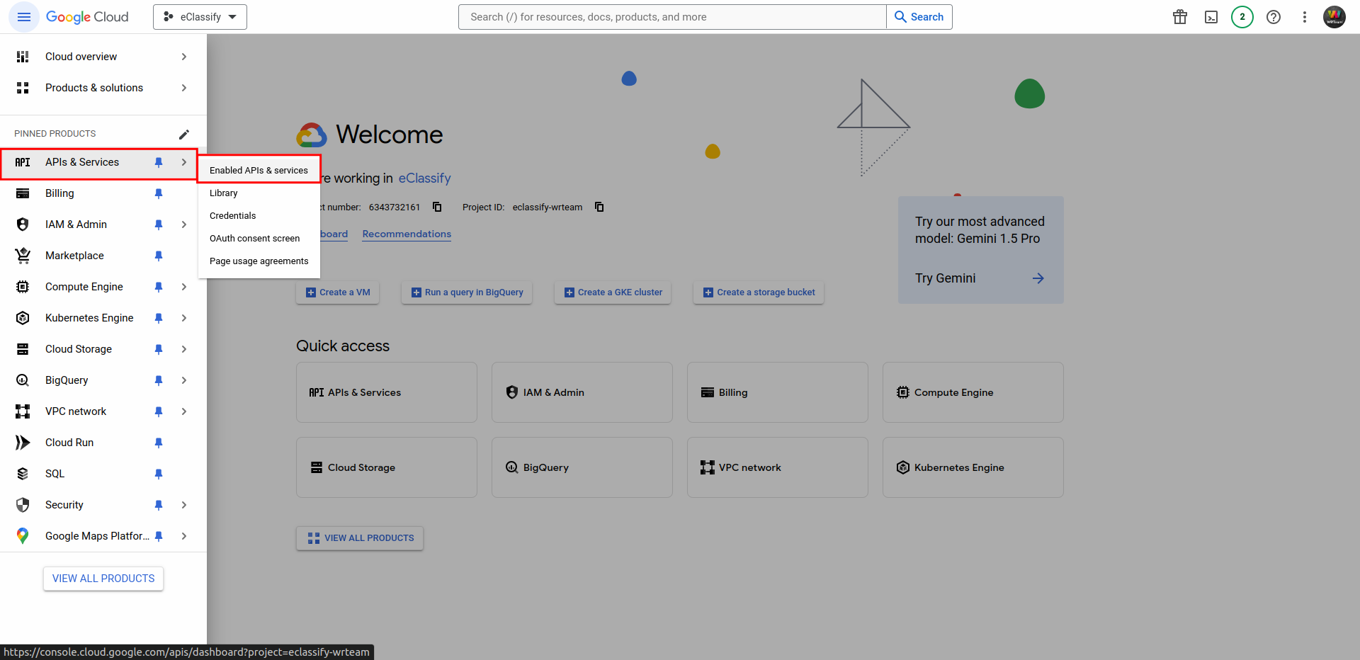Click the hamburger navigation menu icon
The image size is (1360, 660).
pos(24,17)
